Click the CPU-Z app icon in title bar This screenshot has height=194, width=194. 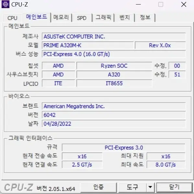click(6, 5)
